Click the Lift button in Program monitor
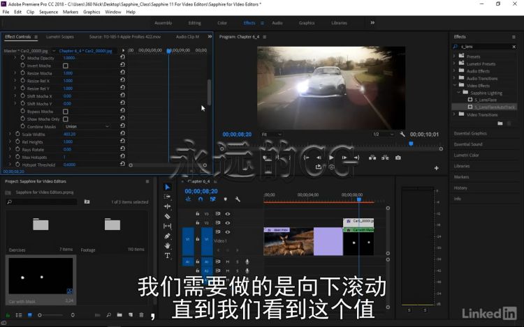The width and height of the screenshot is (524, 327). (372, 158)
